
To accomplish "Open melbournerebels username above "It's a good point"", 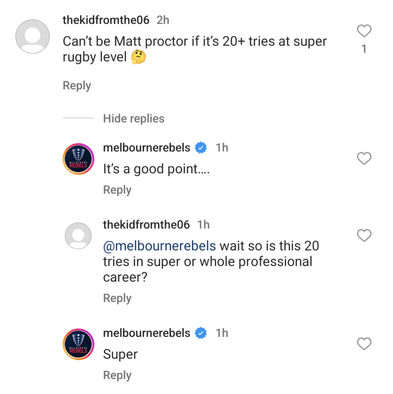I will tap(147, 148).
